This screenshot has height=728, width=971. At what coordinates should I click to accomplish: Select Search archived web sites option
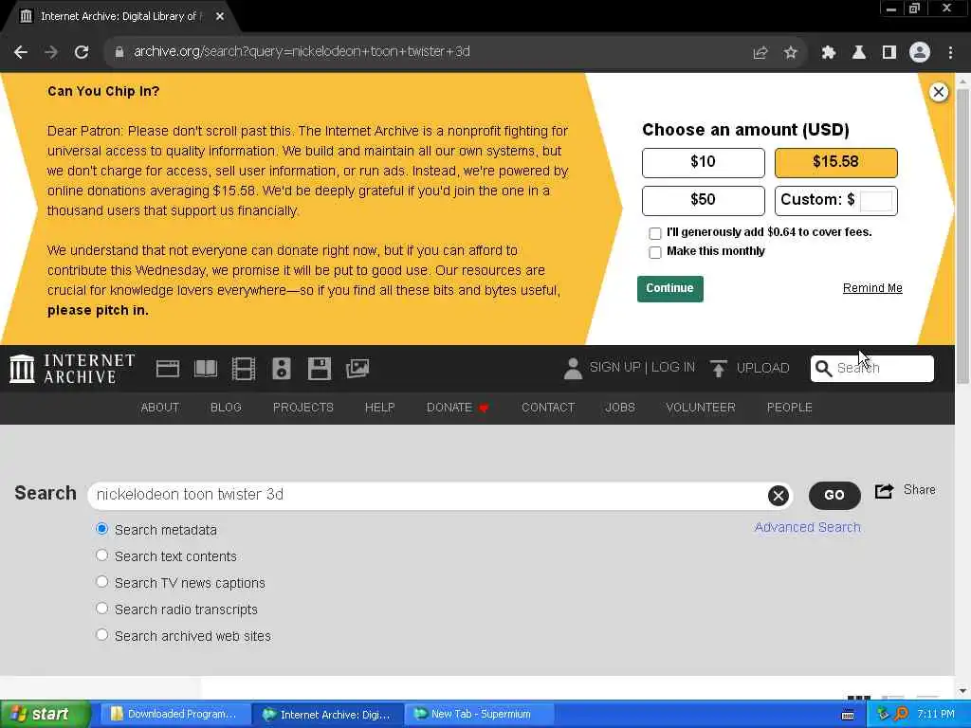[x=102, y=635]
